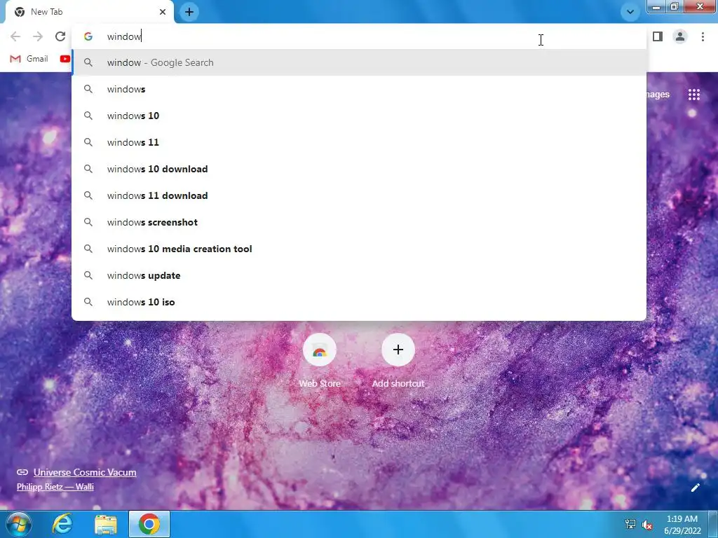Open the Windows Start button

[x=18, y=524]
